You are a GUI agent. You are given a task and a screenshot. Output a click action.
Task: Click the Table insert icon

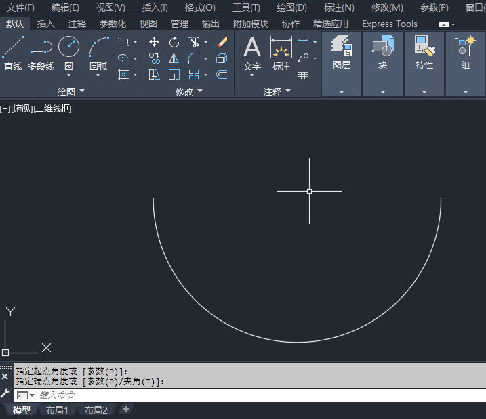pos(303,74)
